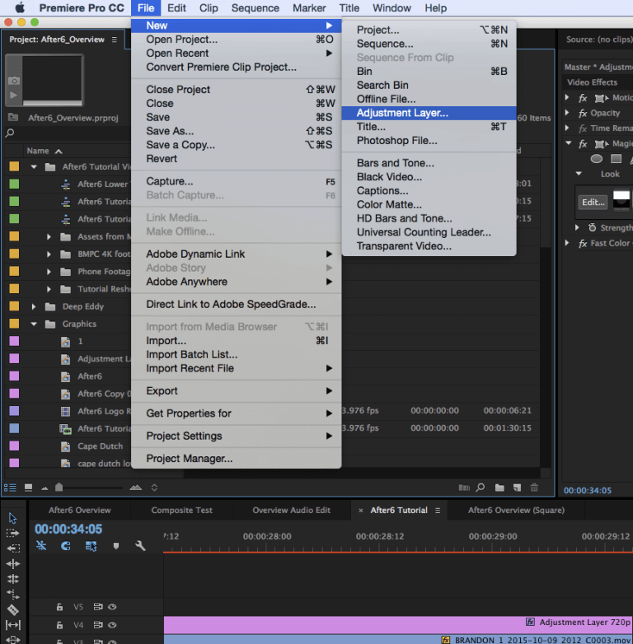
Task: Toggle timeline Snap magnet icon
Action: pyautogui.click(x=66, y=545)
